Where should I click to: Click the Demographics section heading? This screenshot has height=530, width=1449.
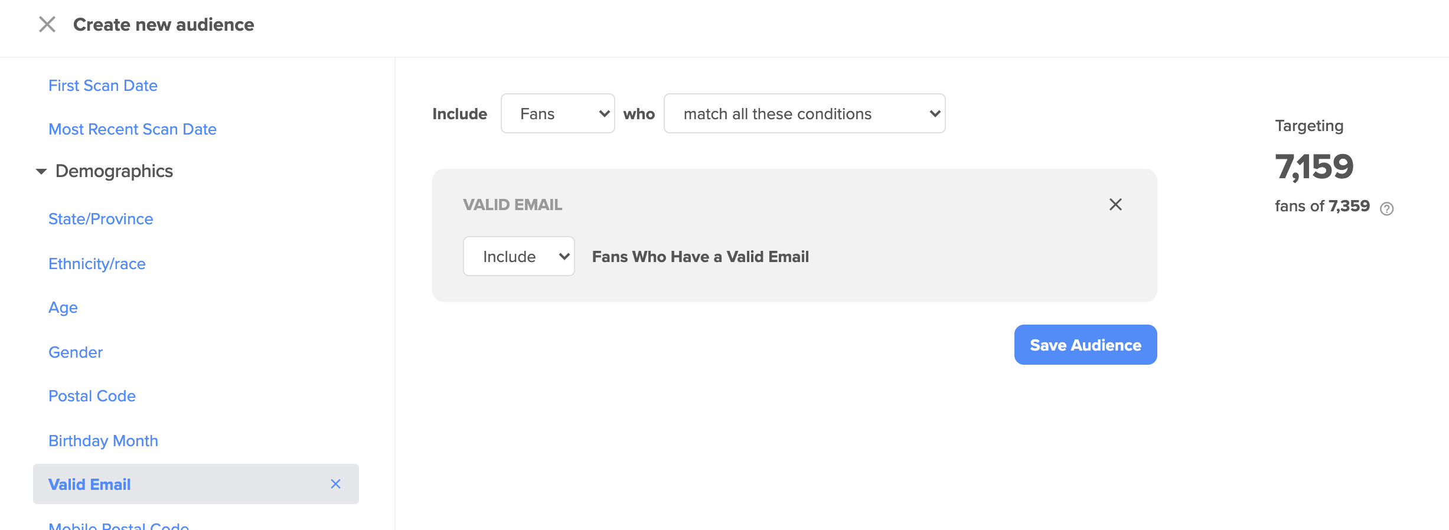click(x=114, y=171)
